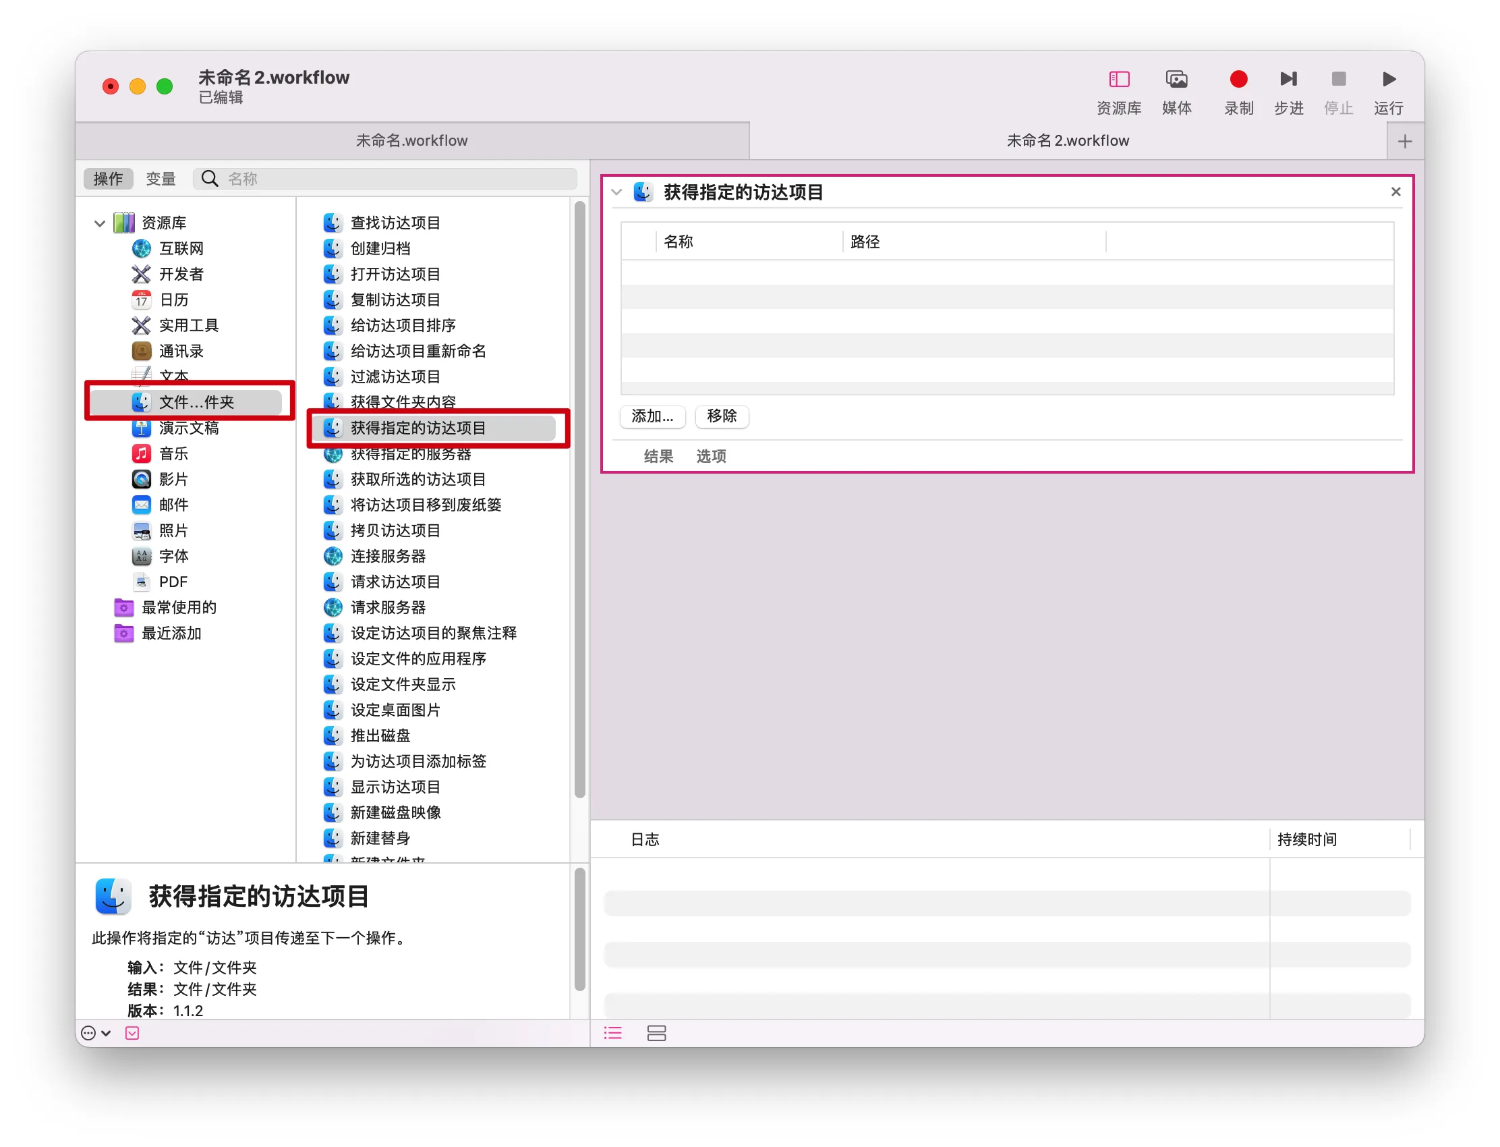This screenshot has width=1500, height=1147.
Task: Click the Record (录制) toolbar button
Action: pyautogui.click(x=1238, y=80)
